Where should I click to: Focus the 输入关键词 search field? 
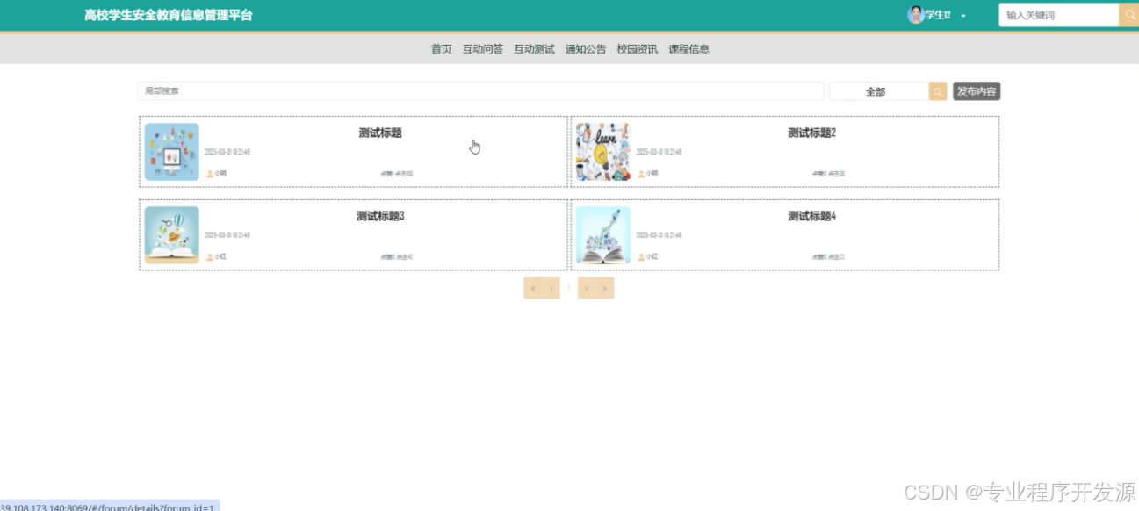tap(1058, 15)
